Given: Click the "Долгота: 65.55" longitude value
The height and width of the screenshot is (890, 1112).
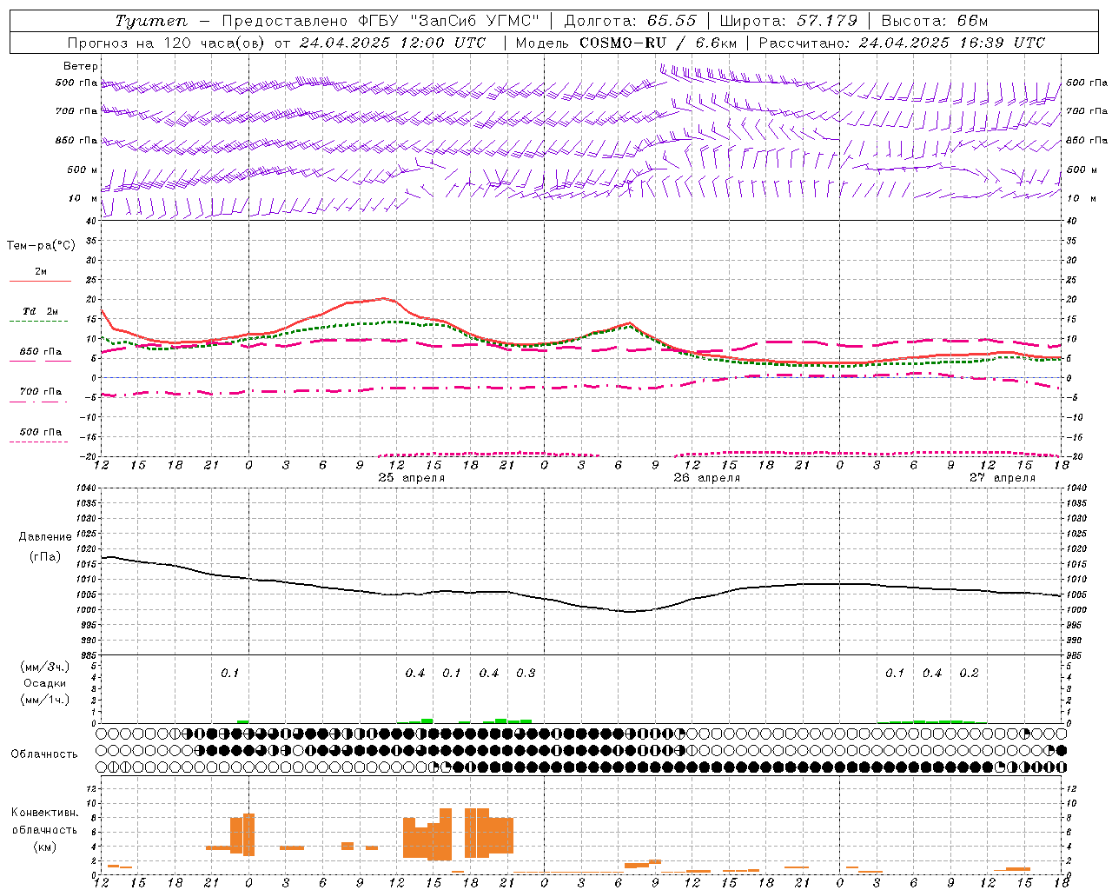Looking at the screenshot, I should 630,21.
